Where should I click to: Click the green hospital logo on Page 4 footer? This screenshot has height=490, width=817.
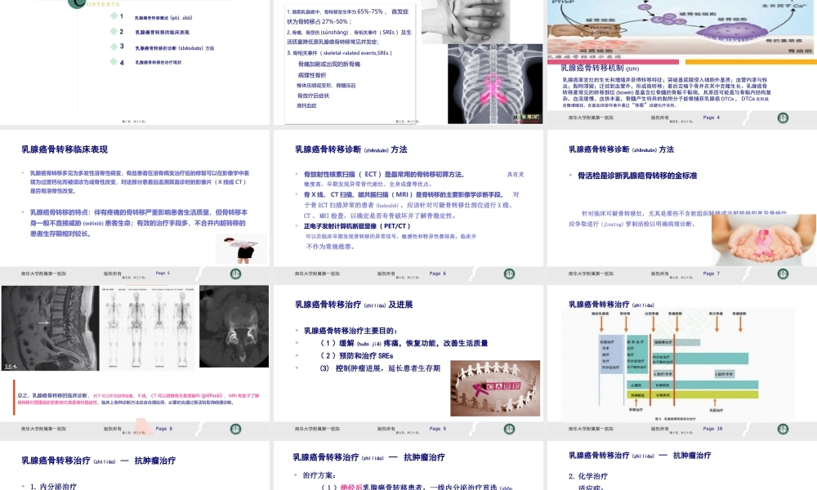(x=784, y=118)
